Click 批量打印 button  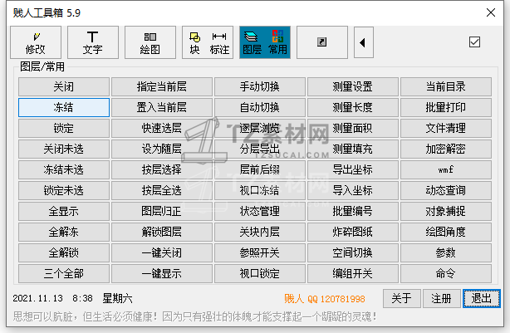446,108
